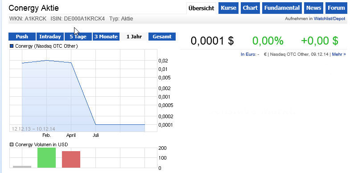Image resolution: width=350 pixels, height=173 pixels.
Task: Click the Conergy Aktie heading
Action: point(34,8)
